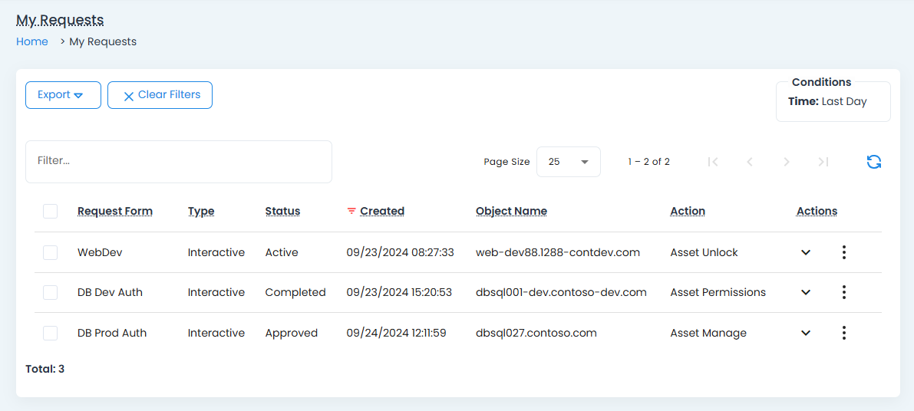Go to the first page arrow
The image size is (914, 411).
[x=713, y=162]
